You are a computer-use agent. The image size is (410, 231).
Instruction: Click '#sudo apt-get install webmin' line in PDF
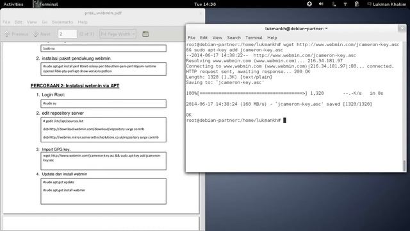(64, 190)
